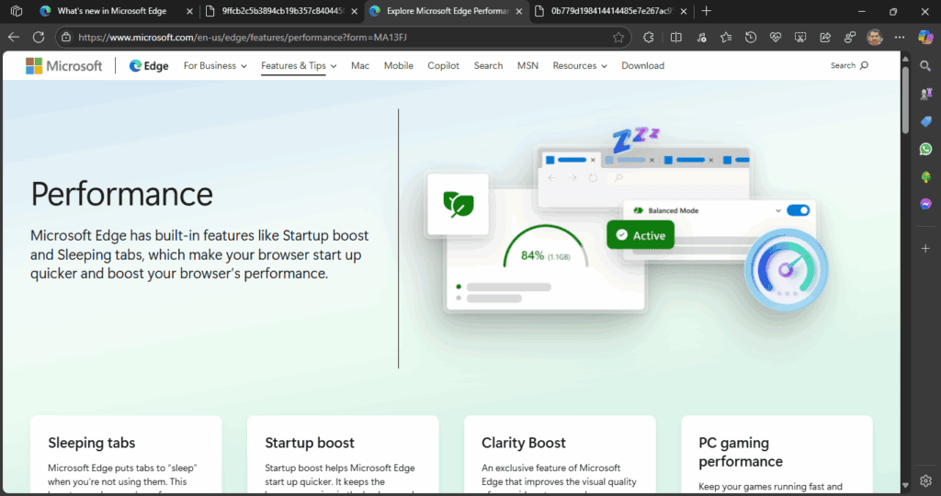Close Explore Microsoft Edge Performance tab
941x496 pixels.
tap(519, 11)
